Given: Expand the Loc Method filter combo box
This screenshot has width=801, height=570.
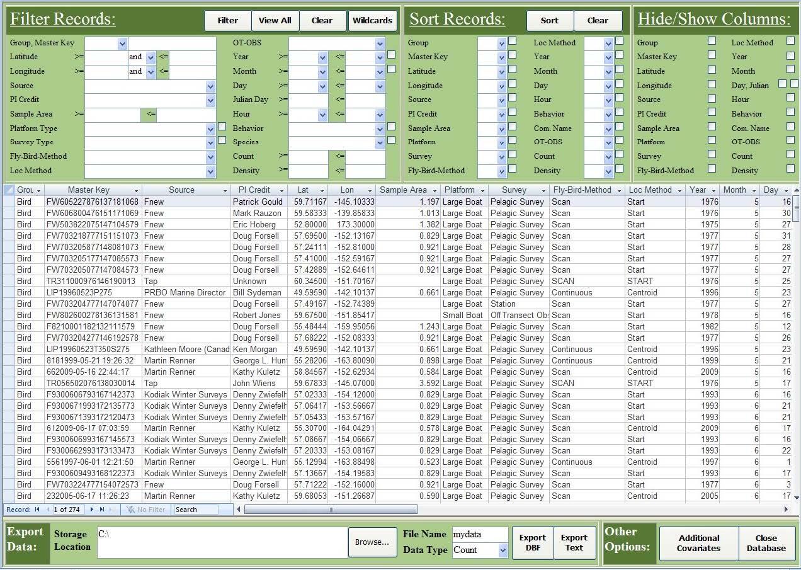Looking at the screenshot, I should point(210,171).
